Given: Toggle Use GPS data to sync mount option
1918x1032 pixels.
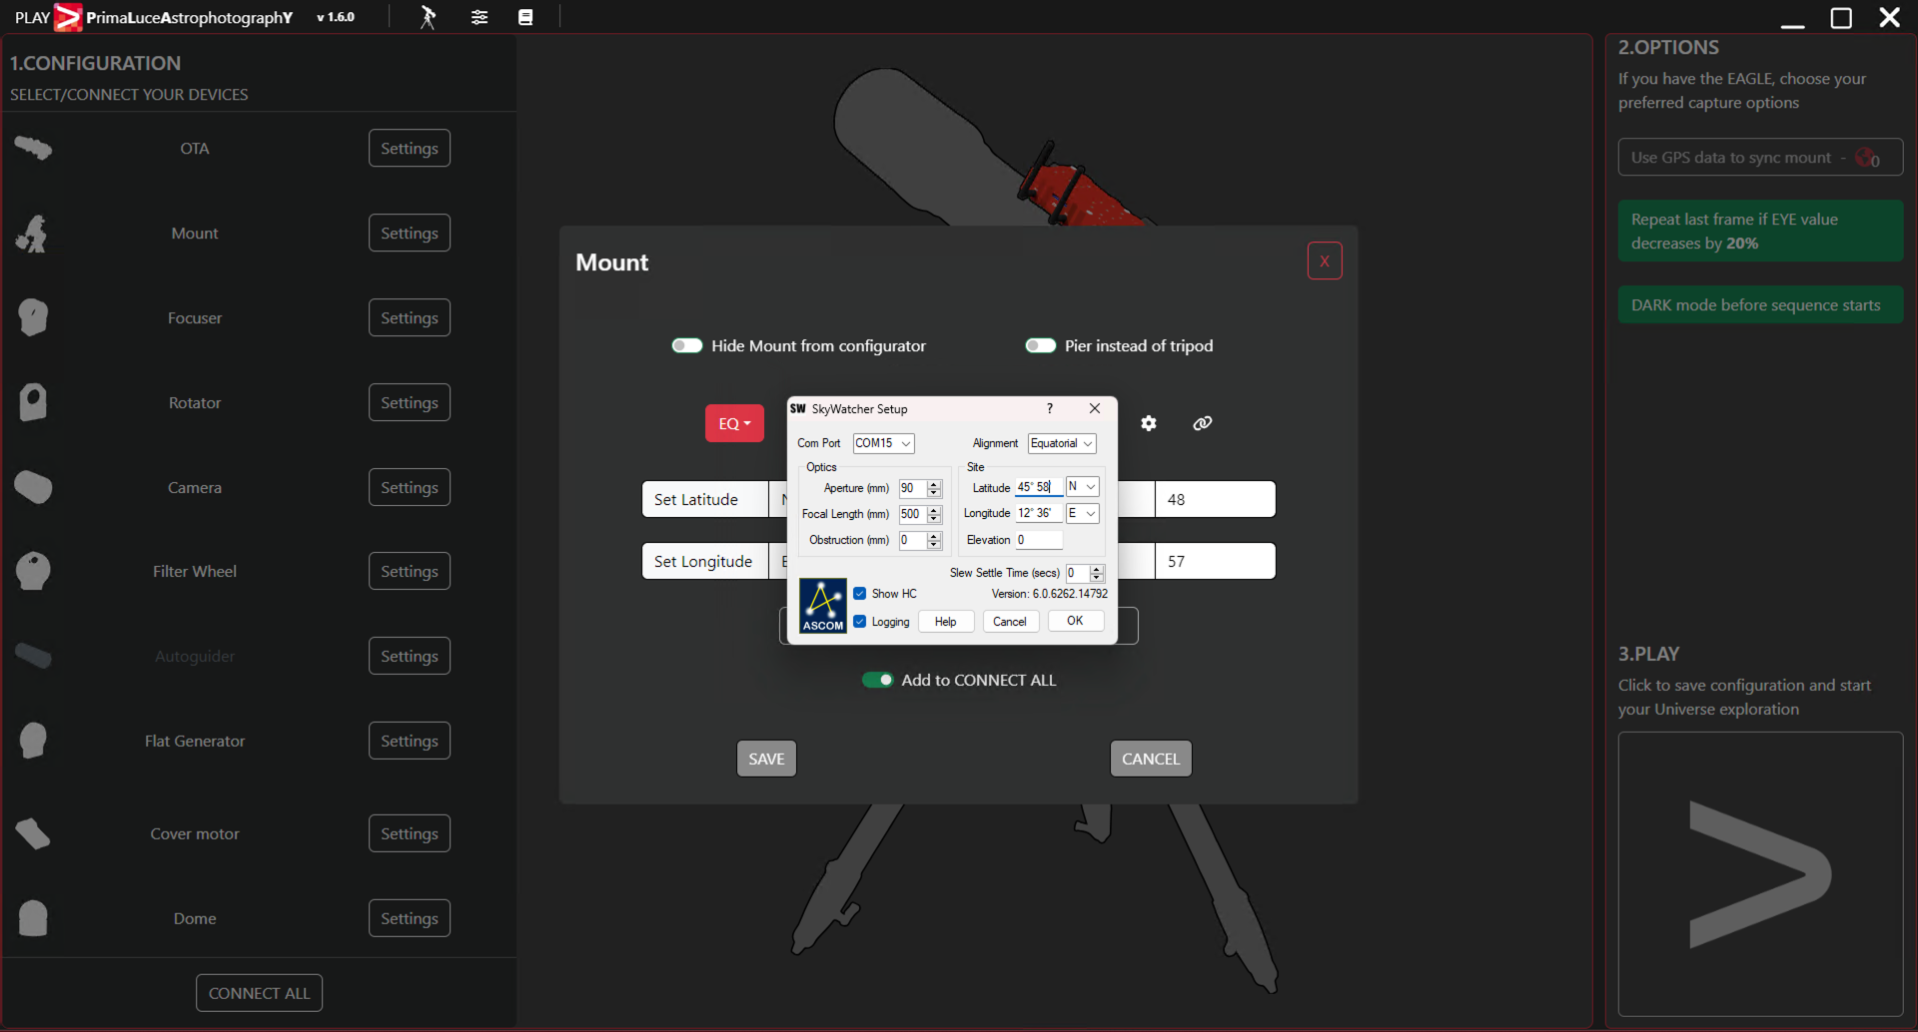Looking at the screenshot, I should point(1760,157).
